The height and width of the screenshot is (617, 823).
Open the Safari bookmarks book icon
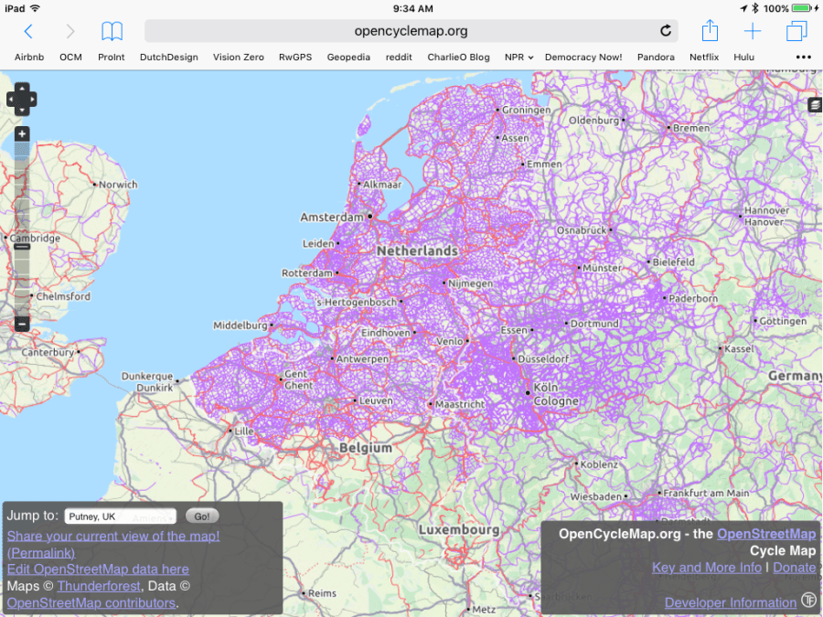pyautogui.click(x=112, y=31)
